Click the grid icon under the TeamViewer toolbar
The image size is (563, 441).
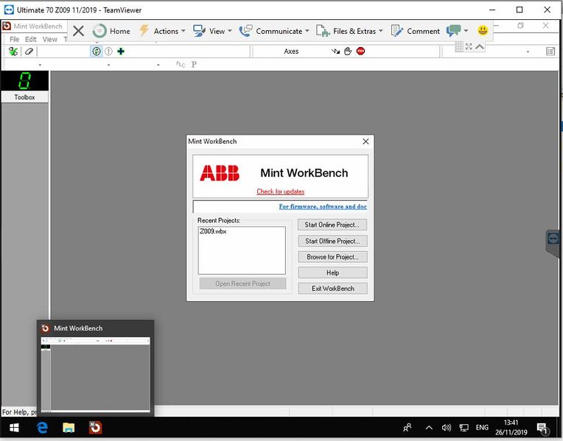(x=459, y=46)
